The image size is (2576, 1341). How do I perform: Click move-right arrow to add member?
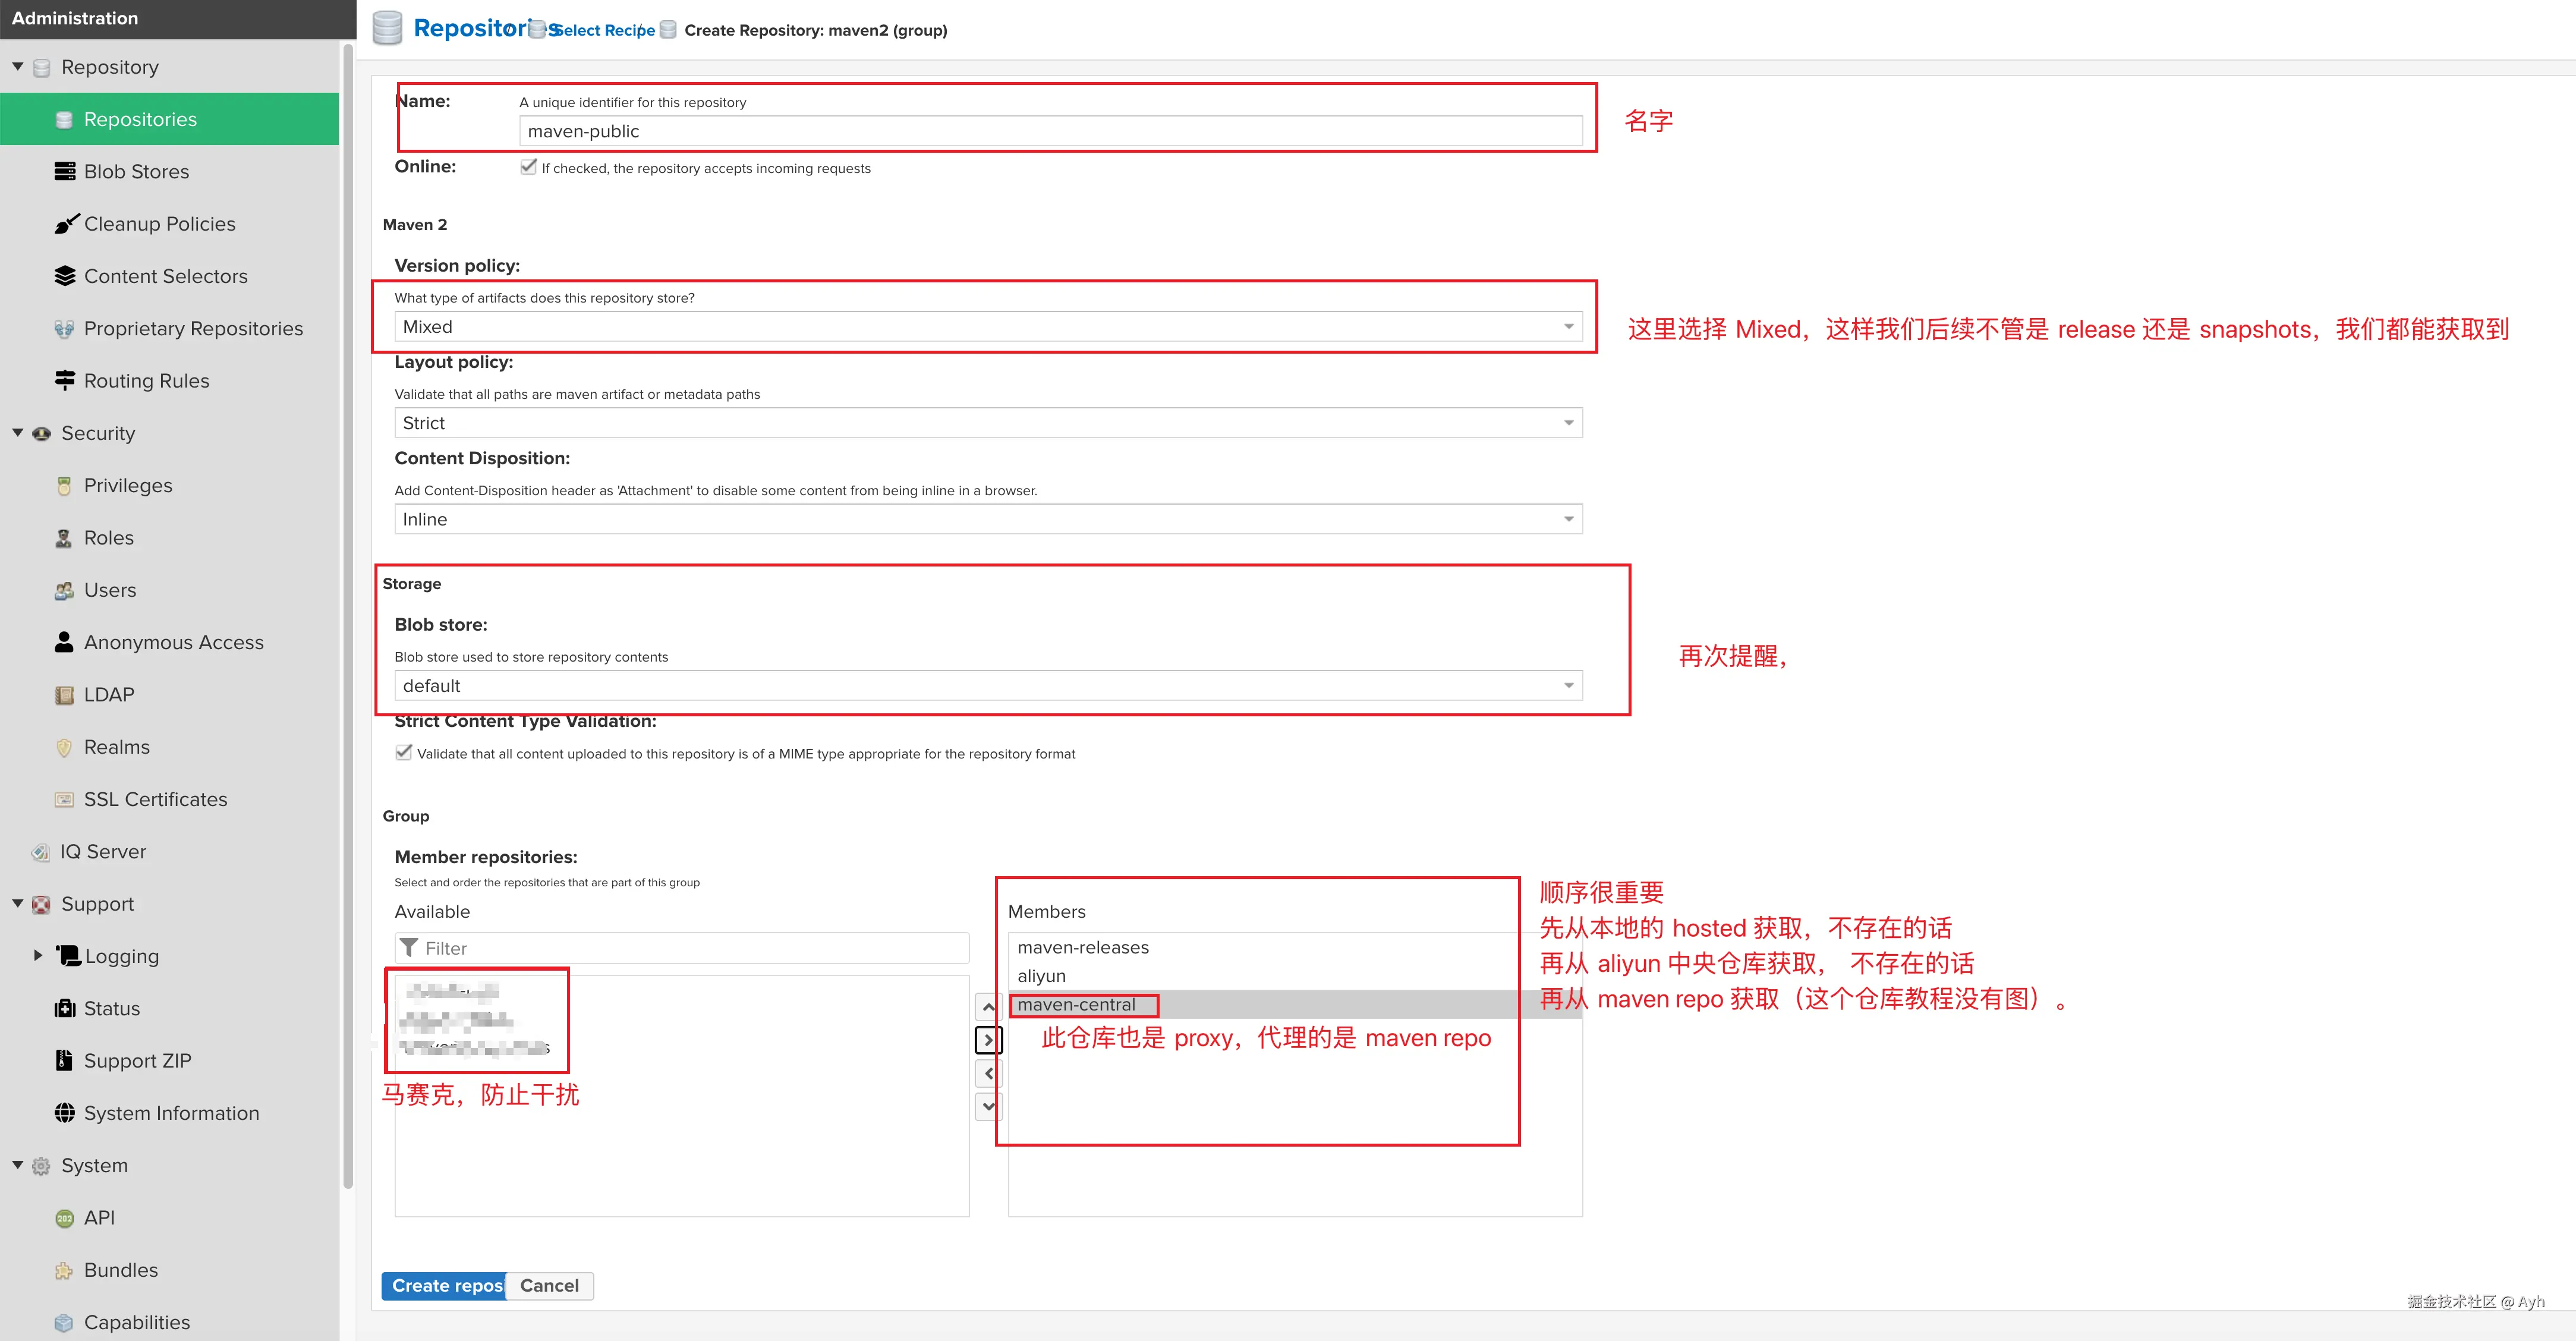tap(988, 1040)
